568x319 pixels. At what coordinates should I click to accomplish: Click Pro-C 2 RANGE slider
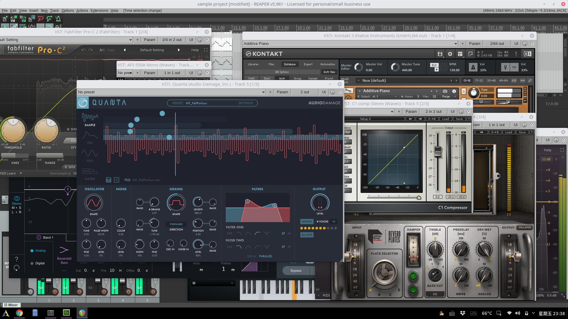pos(50,155)
